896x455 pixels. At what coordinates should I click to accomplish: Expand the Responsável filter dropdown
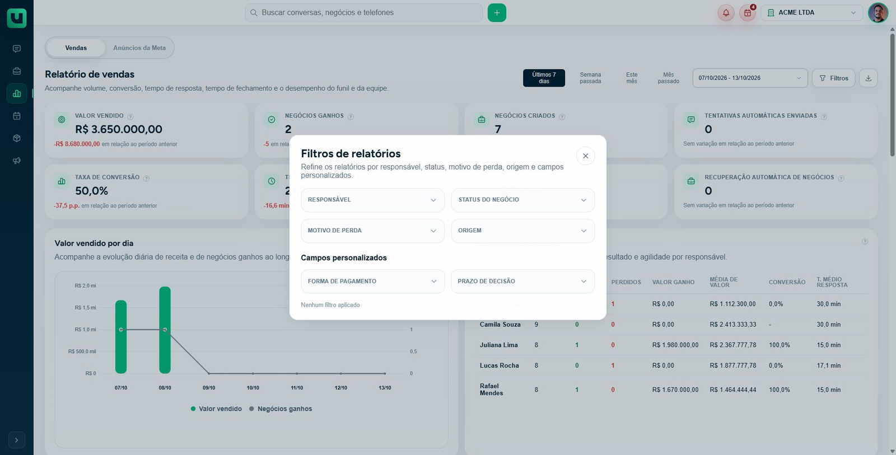[x=372, y=200]
